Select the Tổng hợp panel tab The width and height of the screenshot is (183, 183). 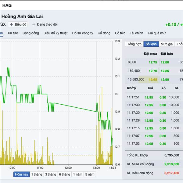click(x=134, y=44)
